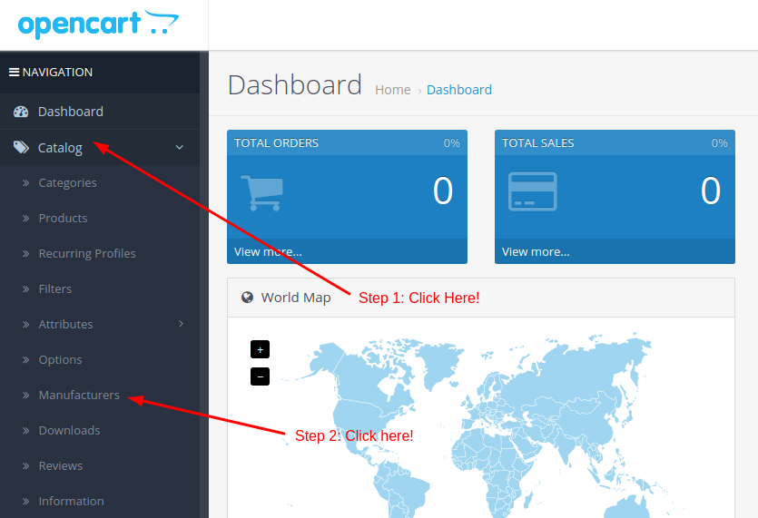The width and height of the screenshot is (758, 518).
Task: Click the double-arrow icon beside Information
Action: coord(25,501)
